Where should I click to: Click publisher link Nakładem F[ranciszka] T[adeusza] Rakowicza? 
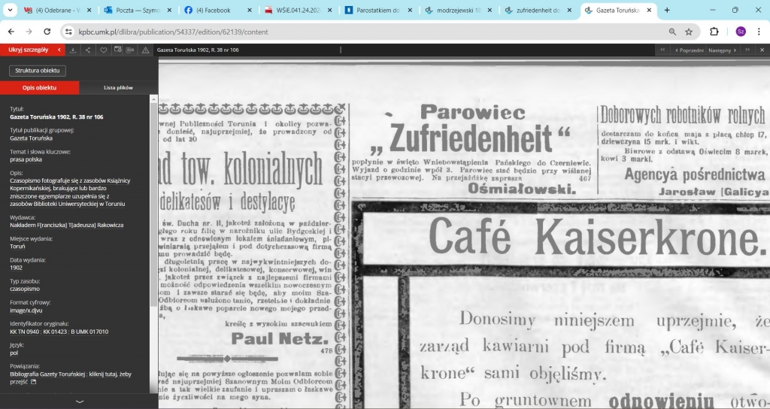(x=67, y=225)
